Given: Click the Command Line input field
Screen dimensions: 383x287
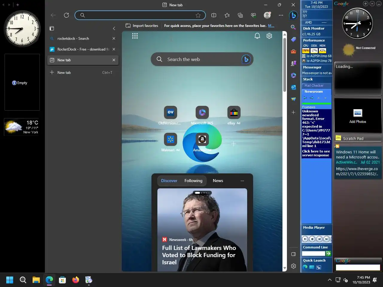Looking at the screenshot, I should [313, 254].
